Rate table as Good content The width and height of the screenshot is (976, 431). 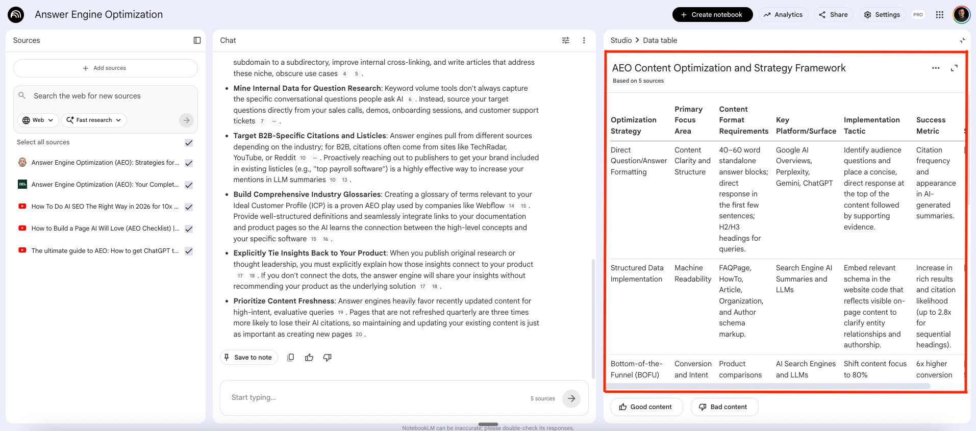pyautogui.click(x=646, y=407)
